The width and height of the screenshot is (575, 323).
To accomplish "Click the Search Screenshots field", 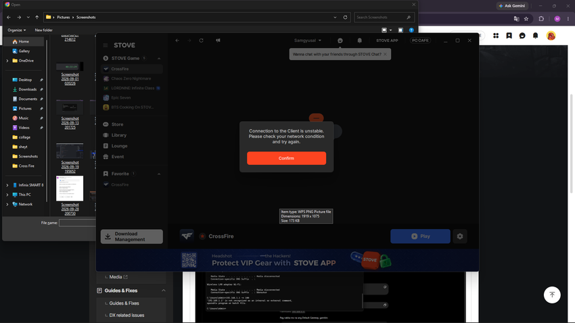I will click(384, 17).
